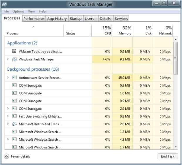Sort by the Network column header
This screenshot has width=182, height=165.
click(x=163, y=31)
